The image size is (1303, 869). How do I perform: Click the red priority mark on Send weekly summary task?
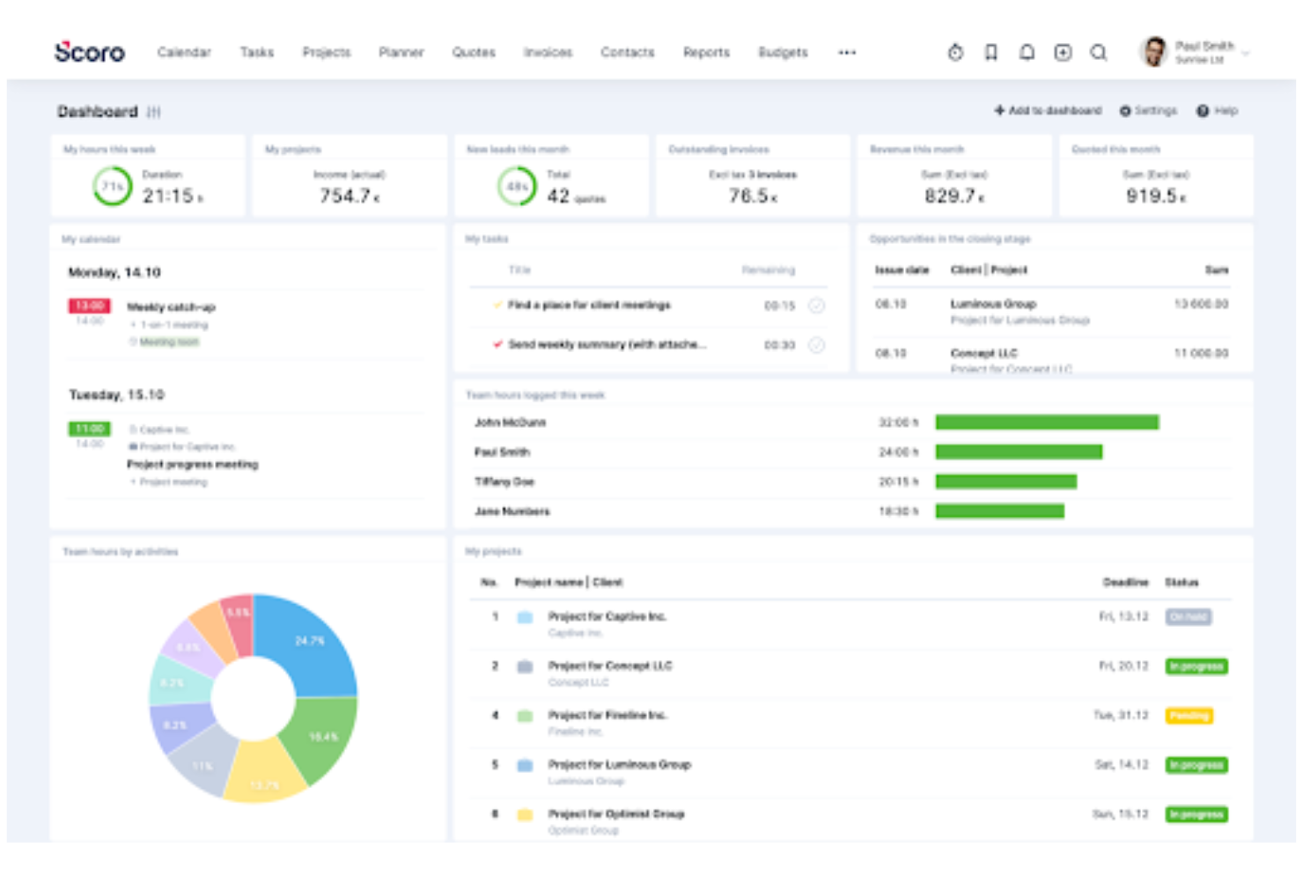(x=498, y=344)
